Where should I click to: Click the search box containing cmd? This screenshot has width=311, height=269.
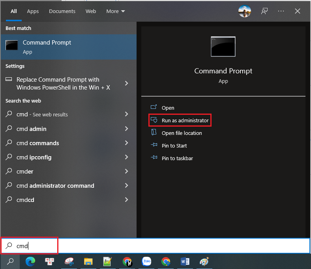pyautogui.click(x=158, y=246)
